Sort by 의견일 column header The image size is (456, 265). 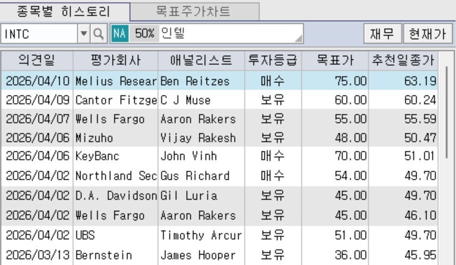click(x=37, y=60)
